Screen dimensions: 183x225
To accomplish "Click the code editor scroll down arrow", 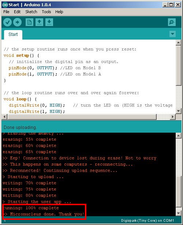I will coord(178,111).
